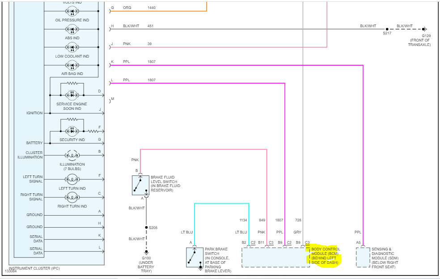Click the Sensing & Diagnostic Module (SDM) label
Screen dimensions: 440x279
pyautogui.click(x=385, y=258)
